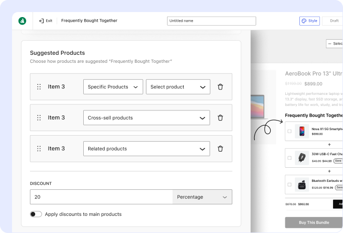Image resolution: width=343 pixels, height=233 pixels.
Task: Click the DISCOUNT label
Action: point(41,183)
